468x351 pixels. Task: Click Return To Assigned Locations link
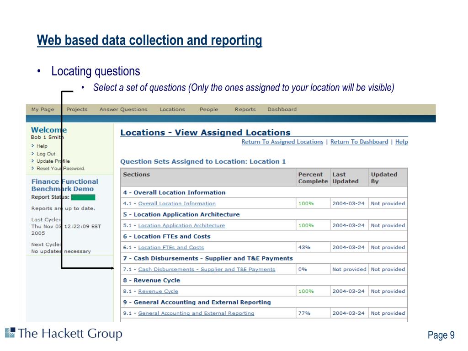[282, 142]
